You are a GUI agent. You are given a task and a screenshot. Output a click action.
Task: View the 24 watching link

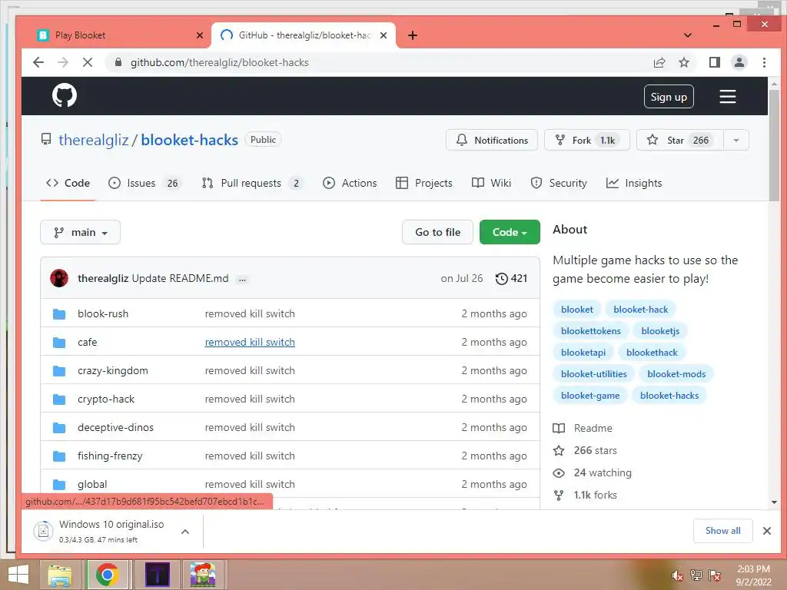pos(593,473)
